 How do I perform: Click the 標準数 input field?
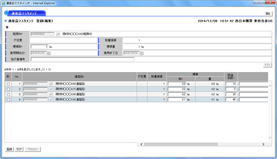point(39,47)
